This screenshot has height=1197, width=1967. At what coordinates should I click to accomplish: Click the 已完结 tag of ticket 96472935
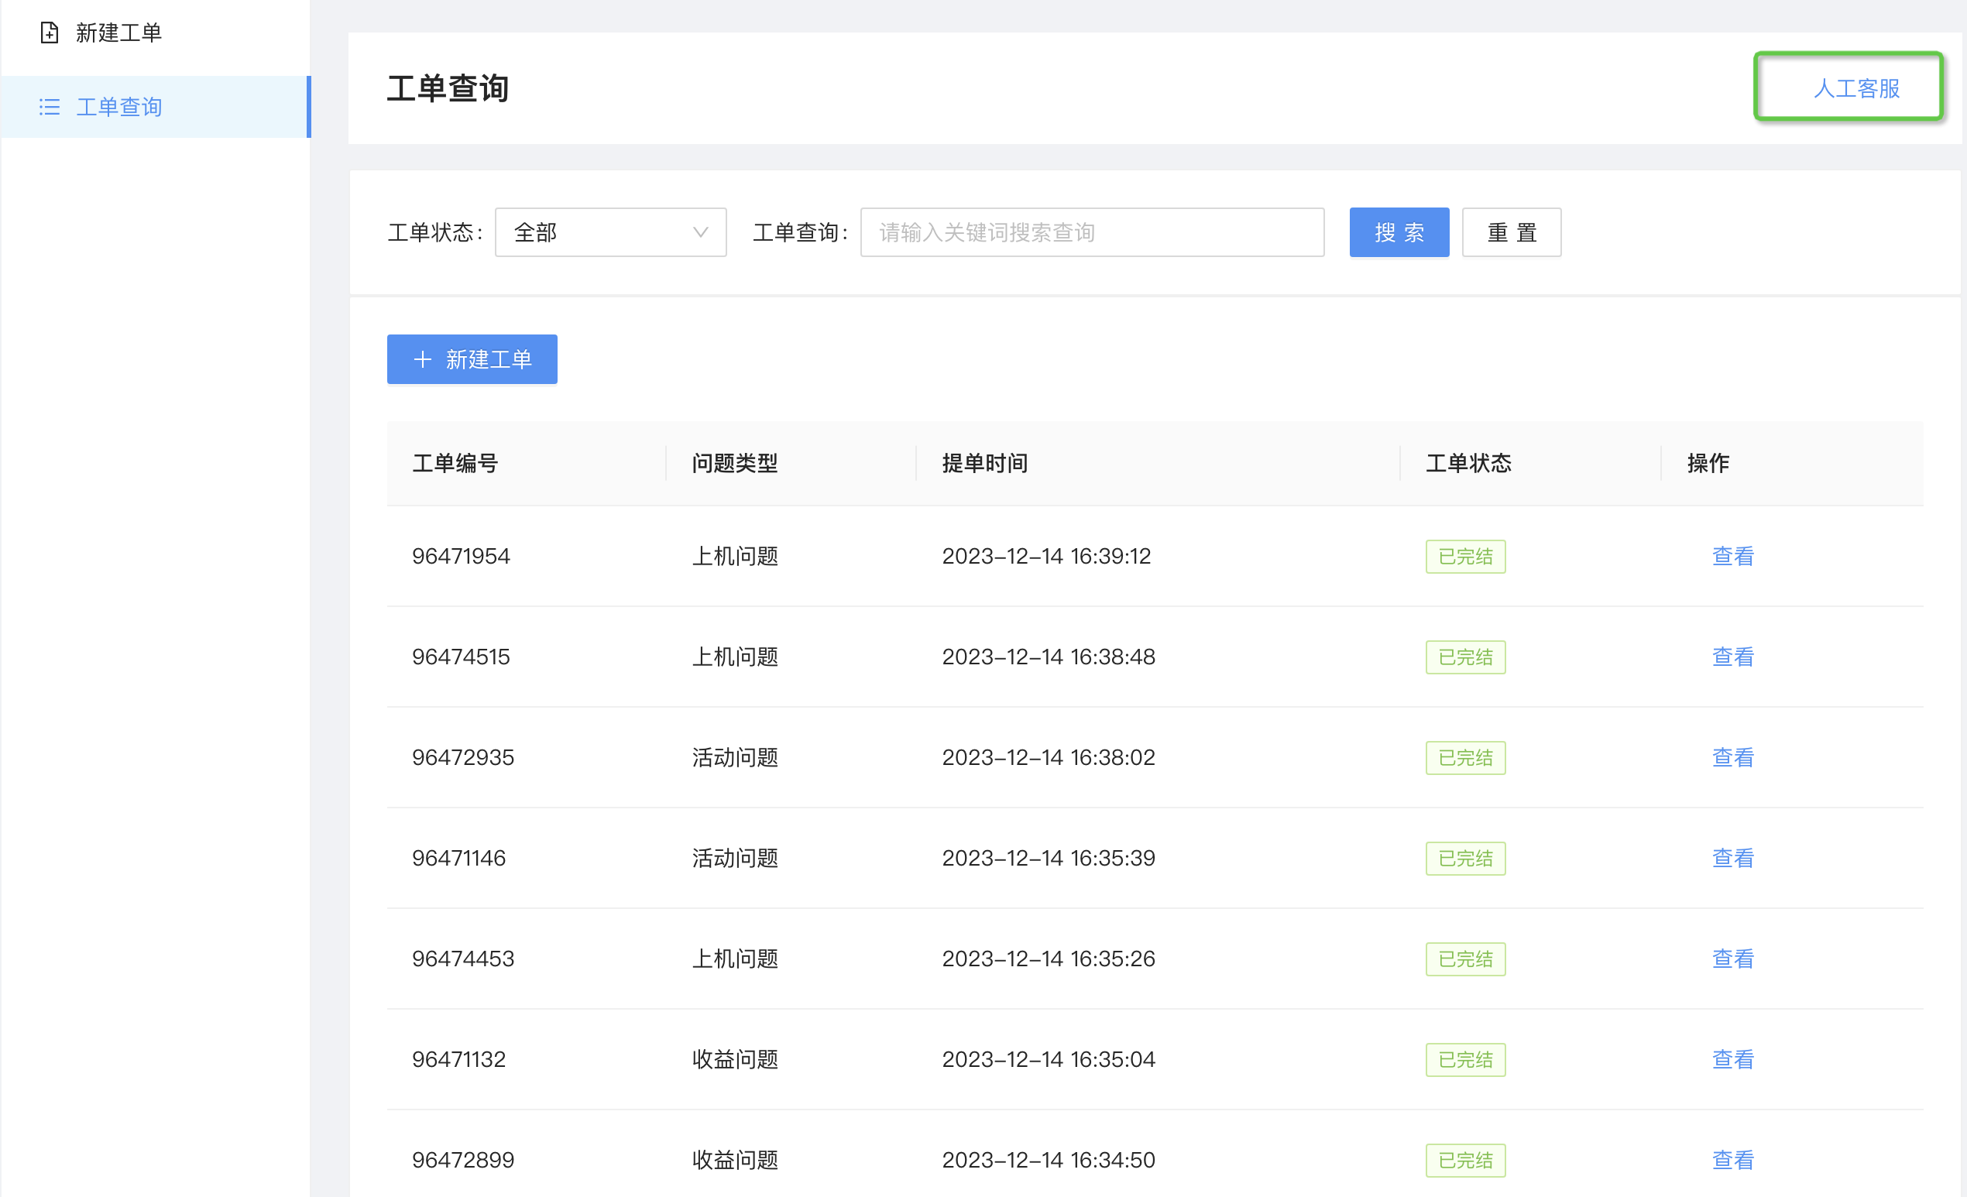coord(1466,757)
